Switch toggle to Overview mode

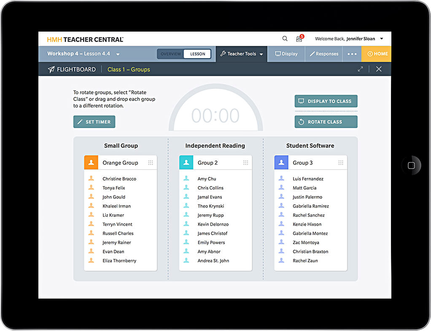(171, 54)
